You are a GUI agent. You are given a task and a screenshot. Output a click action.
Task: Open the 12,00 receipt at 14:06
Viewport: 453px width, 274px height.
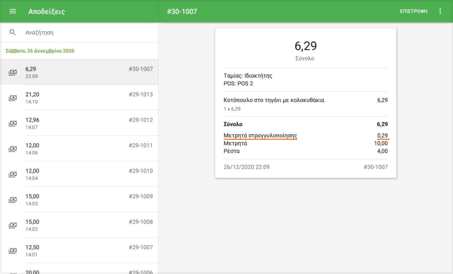pyautogui.click(x=79, y=149)
